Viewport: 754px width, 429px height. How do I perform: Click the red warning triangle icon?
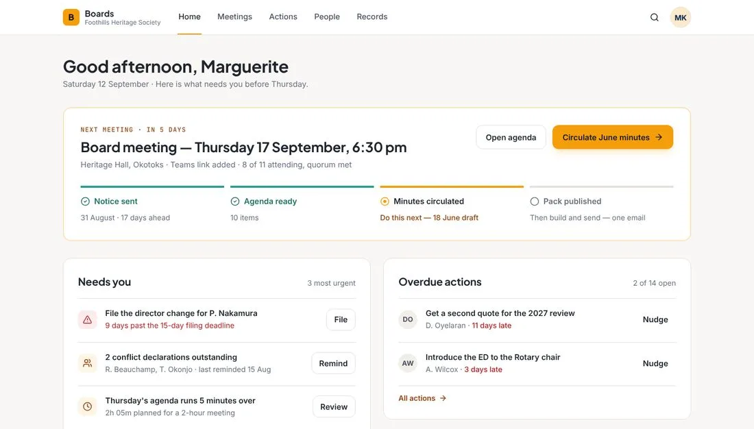(88, 319)
